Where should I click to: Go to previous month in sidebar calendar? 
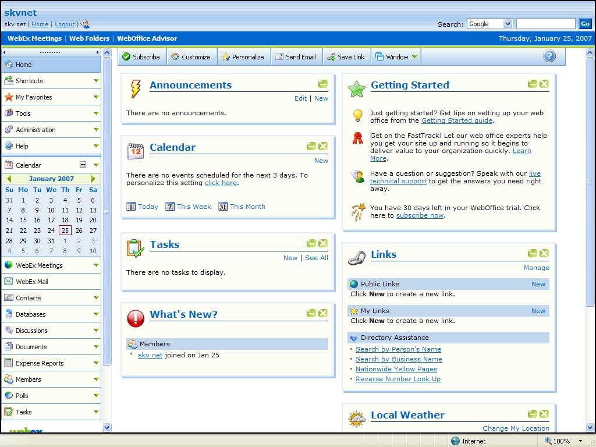[x=9, y=178]
